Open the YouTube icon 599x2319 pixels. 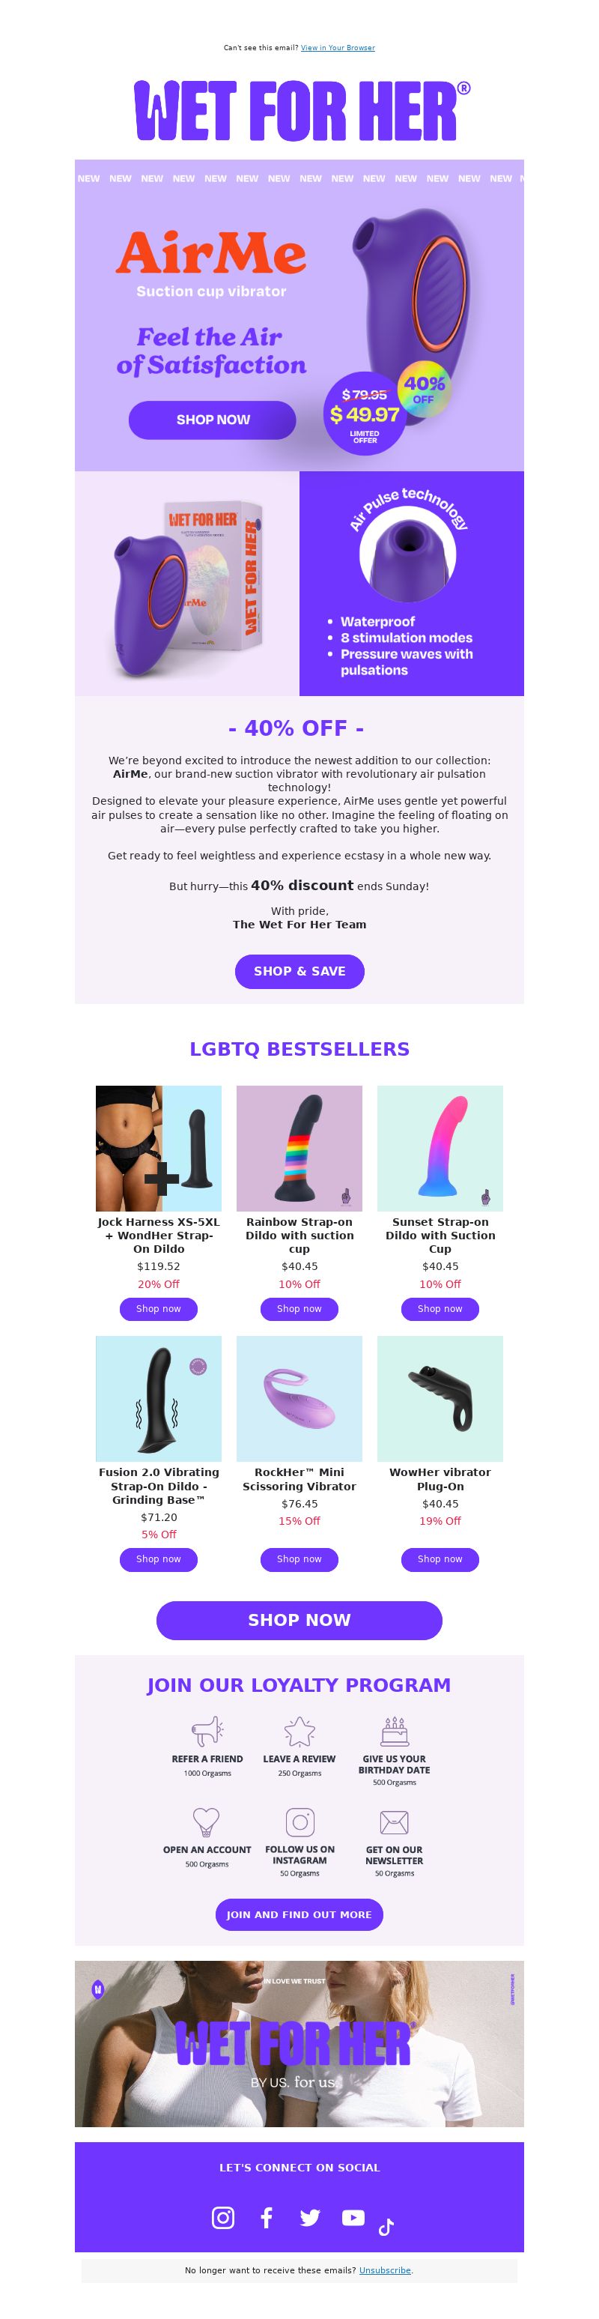(353, 2217)
